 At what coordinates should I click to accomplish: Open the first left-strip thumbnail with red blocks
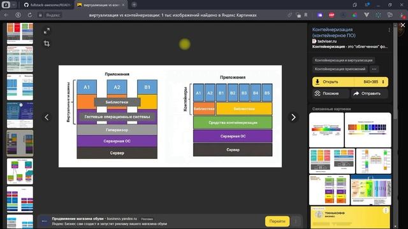coord(20,33)
